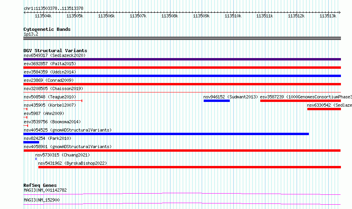352x209 pixels.
Task: Click the red esv3587239 variant bar
Action: pos(301,101)
